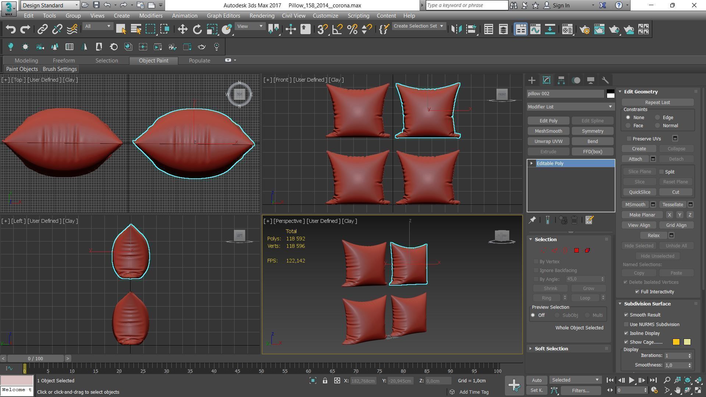Open the Modifier List dropdown
The height and width of the screenshot is (397, 706).
click(x=570, y=107)
